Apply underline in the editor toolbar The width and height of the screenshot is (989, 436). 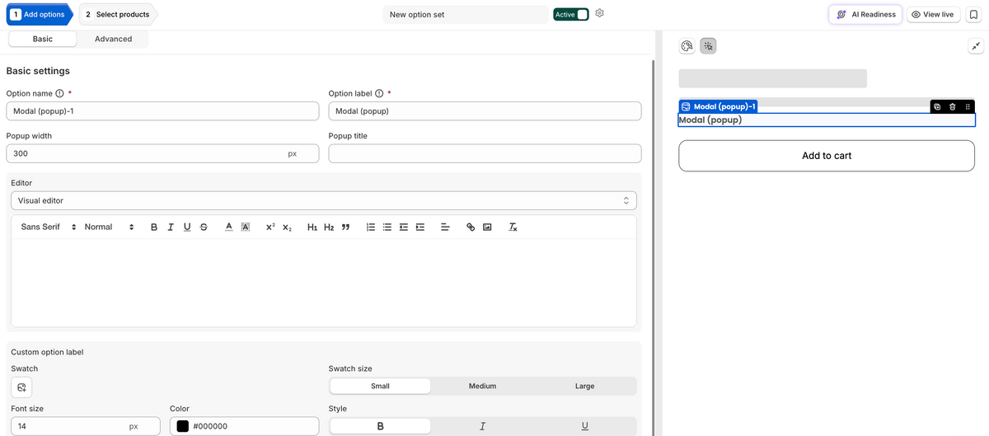pos(187,227)
